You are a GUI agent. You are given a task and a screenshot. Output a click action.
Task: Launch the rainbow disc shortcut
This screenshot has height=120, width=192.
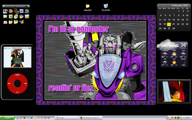27,11
